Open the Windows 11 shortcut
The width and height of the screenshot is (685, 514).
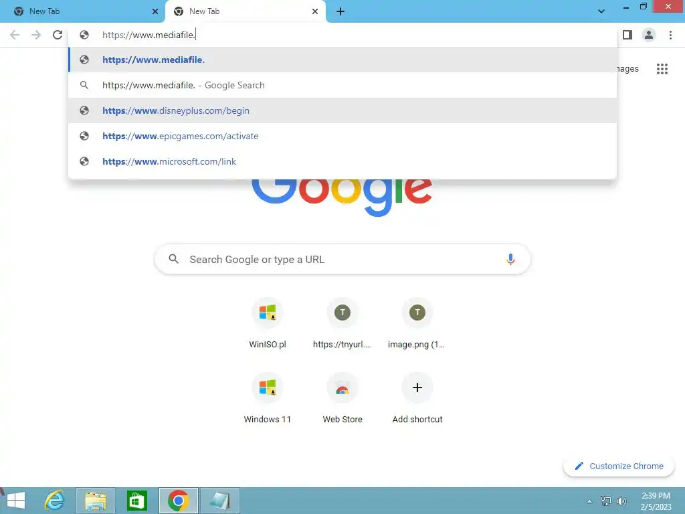pyautogui.click(x=268, y=399)
